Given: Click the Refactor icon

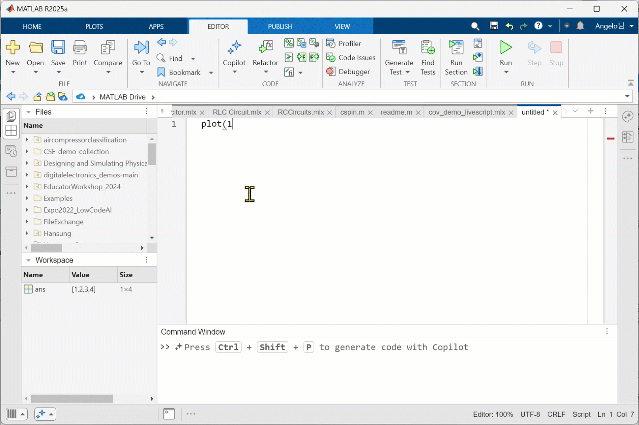Looking at the screenshot, I should [x=266, y=47].
